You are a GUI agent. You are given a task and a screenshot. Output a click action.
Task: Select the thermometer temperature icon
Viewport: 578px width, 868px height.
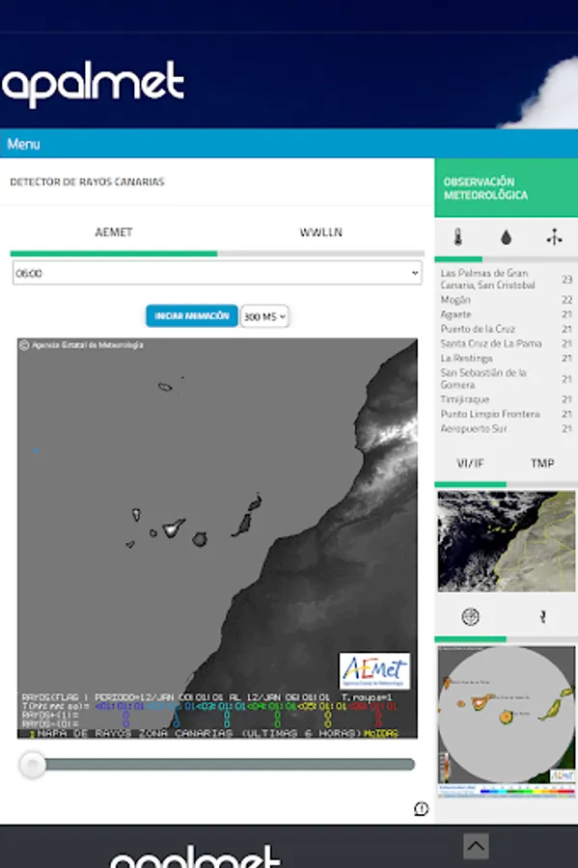pos(457,237)
